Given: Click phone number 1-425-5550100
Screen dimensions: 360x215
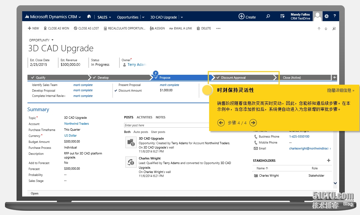Looking at the screenshot, I should pyautogui.click(x=299, y=137).
